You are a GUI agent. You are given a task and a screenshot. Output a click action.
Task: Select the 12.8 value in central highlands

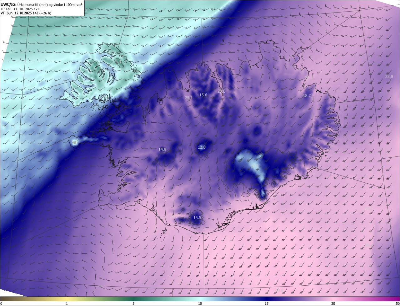click(x=202, y=147)
